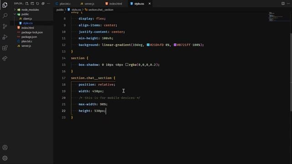Open Explorer more actions menu
This screenshot has height=164, width=292.
(x=48, y=4)
